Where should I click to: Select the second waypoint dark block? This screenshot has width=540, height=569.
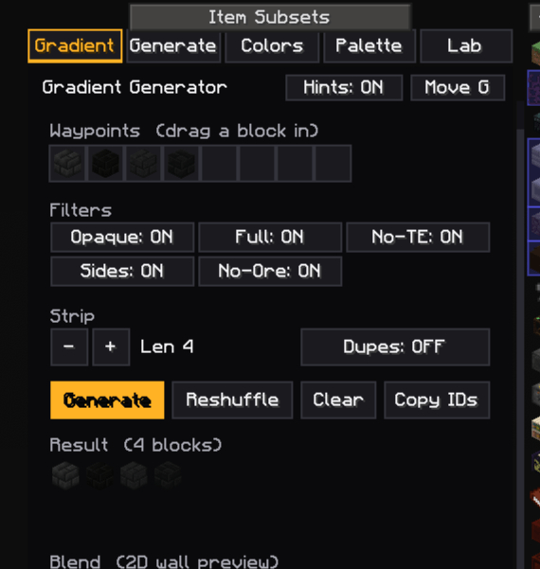(x=106, y=164)
